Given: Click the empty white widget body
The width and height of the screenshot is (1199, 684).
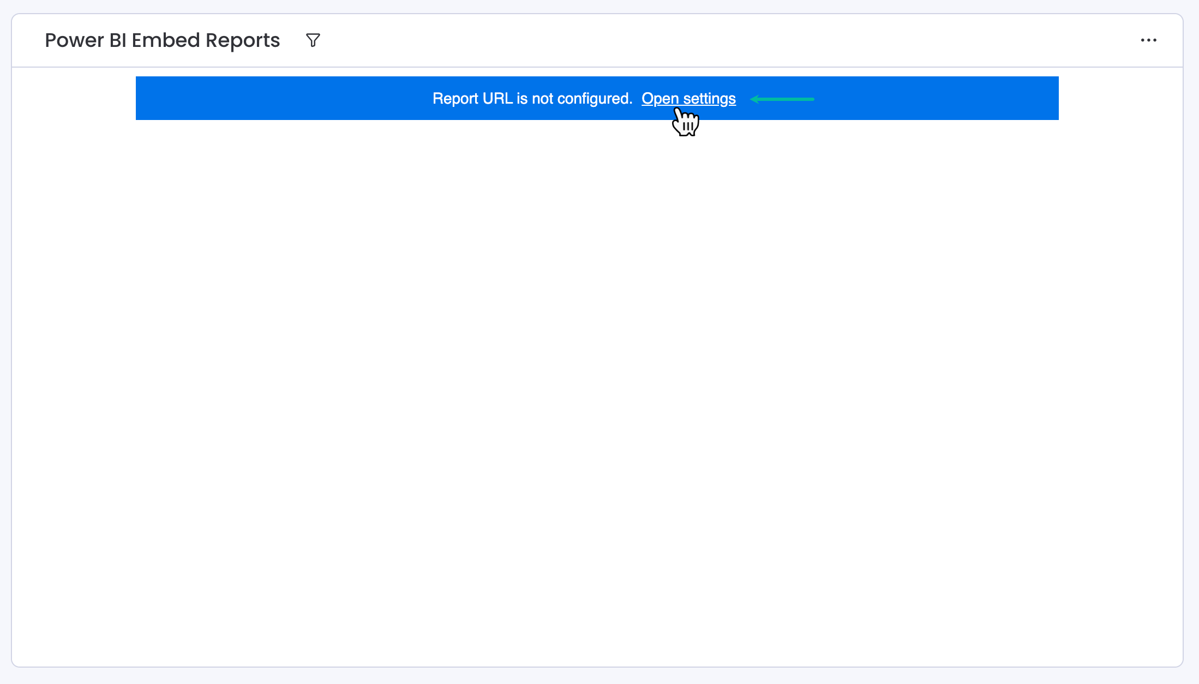Looking at the screenshot, I should tap(597, 382).
